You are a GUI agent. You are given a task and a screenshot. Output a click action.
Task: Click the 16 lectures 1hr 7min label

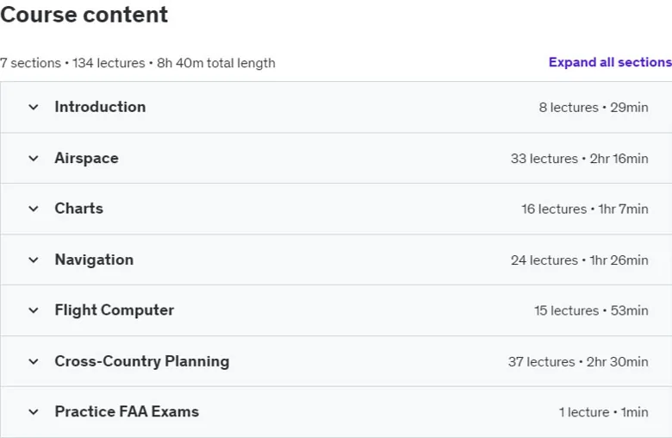pyautogui.click(x=585, y=210)
